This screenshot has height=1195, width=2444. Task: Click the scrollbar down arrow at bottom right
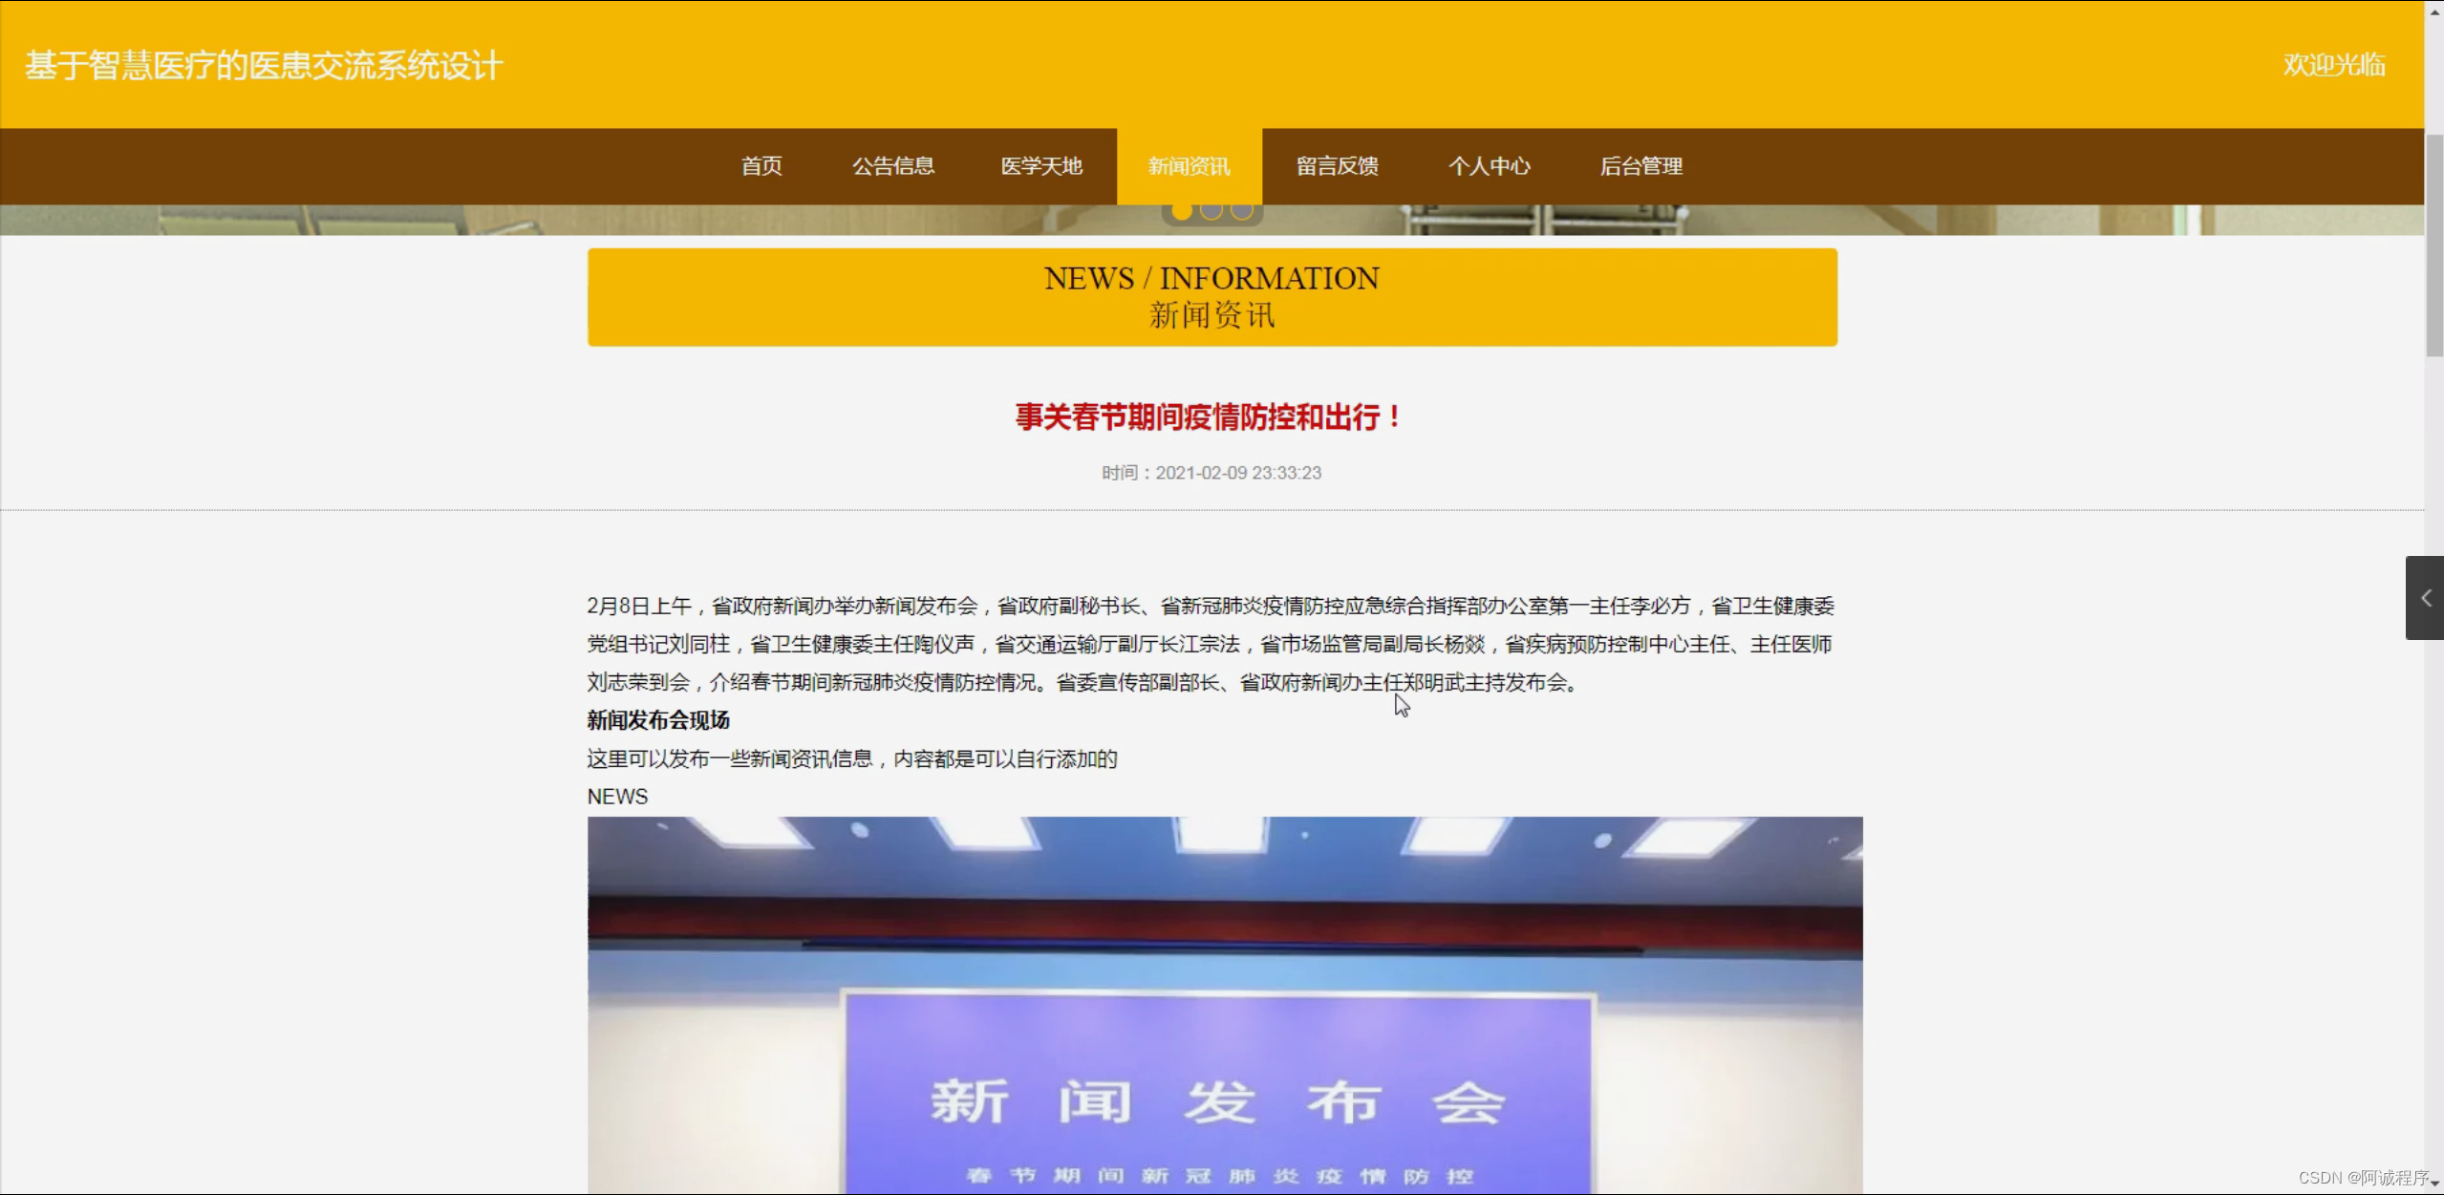pos(2435,1184)
